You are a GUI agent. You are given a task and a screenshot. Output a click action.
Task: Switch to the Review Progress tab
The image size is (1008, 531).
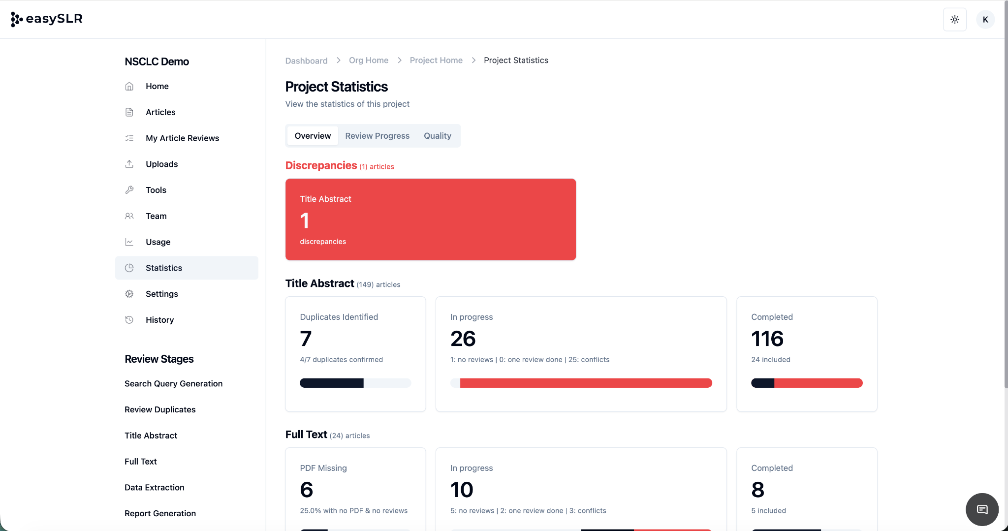[377, 136]
